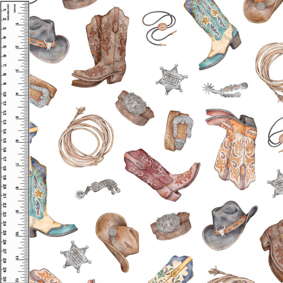Click the INCHES label on the ruler
Screen dimensions: 283x283
(15, 8)
